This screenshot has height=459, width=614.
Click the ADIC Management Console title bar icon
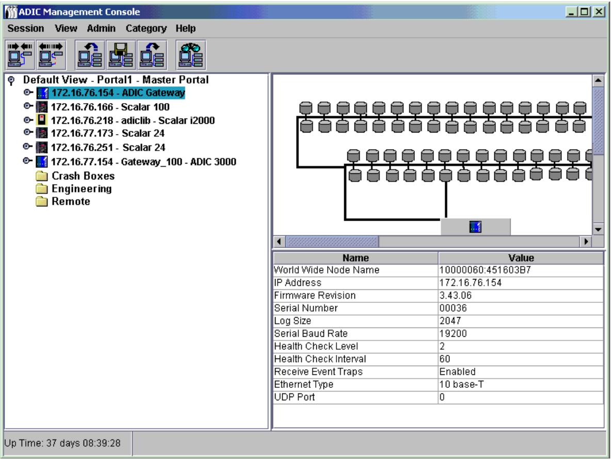point(11,12)
